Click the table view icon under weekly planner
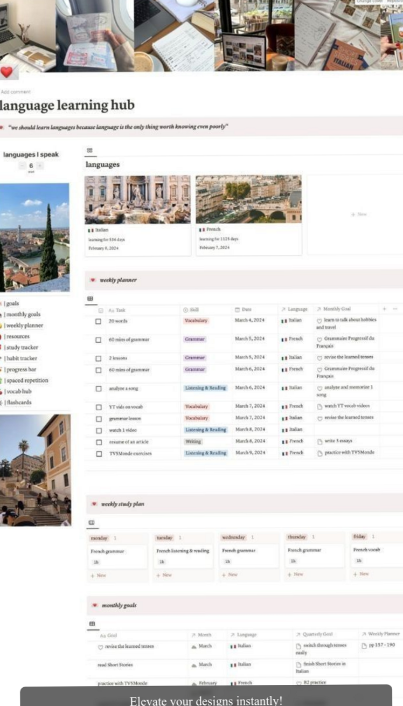Image resolution: width=403 pixels, height=706 pixels. [90, 298]
